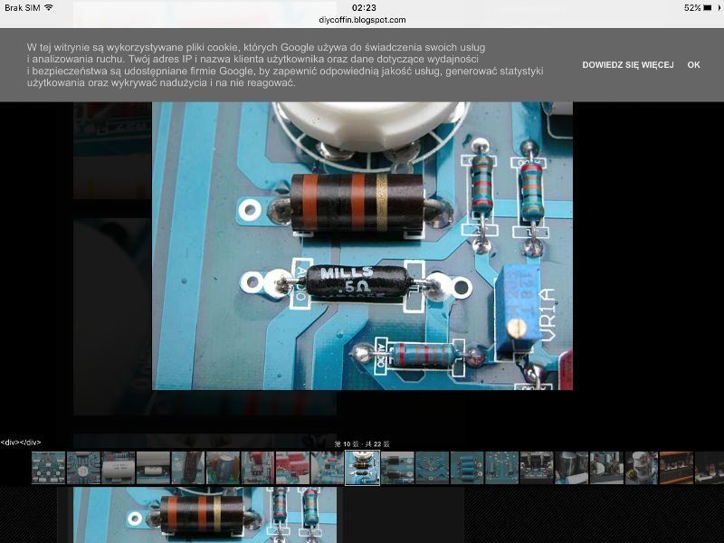The image size is (724, 543).
Task: Tap the Brak SIM carrier label
Action: (22, 8)
